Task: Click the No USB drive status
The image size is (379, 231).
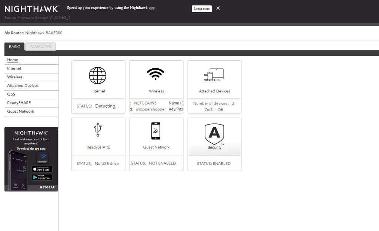Action: click(107, 164)
